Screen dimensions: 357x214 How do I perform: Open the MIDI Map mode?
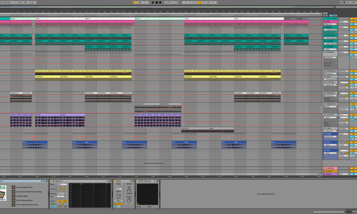click(353, 2)
